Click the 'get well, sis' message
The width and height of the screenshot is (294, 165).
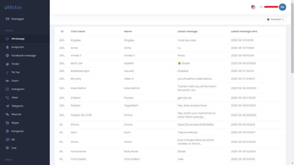click(185, 98)
